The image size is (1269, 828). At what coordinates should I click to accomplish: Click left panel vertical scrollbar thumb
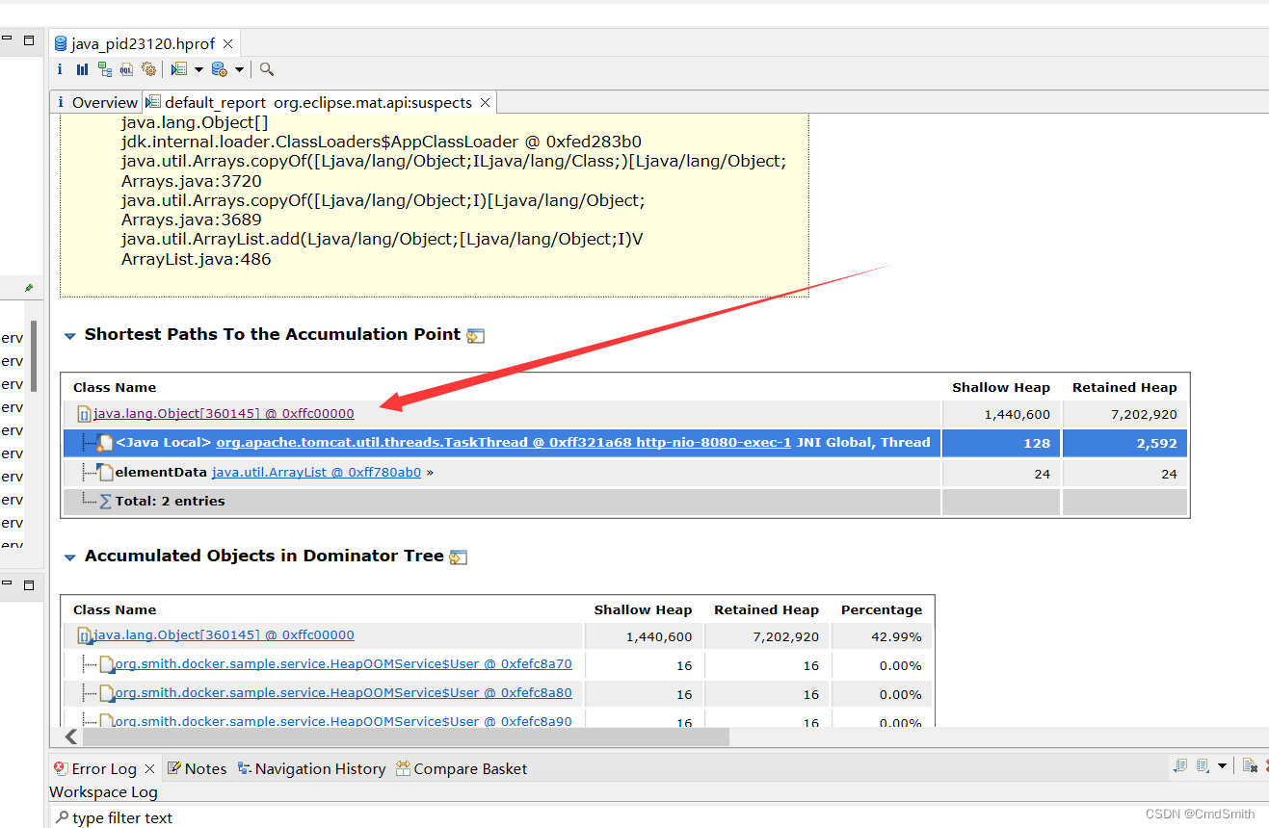[33, 356]
